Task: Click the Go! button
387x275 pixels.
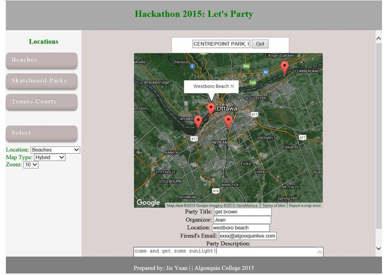Action: pos(260,44)
